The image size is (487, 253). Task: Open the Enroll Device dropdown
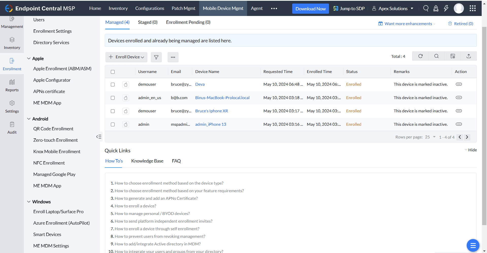[126, 57]
